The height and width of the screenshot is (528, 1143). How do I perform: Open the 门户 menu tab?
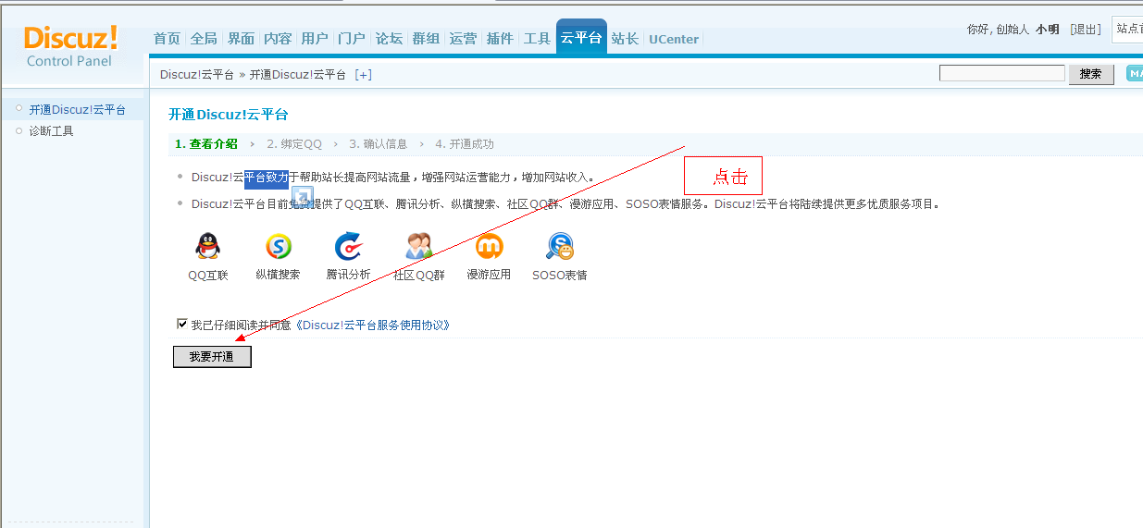[352, 39]
